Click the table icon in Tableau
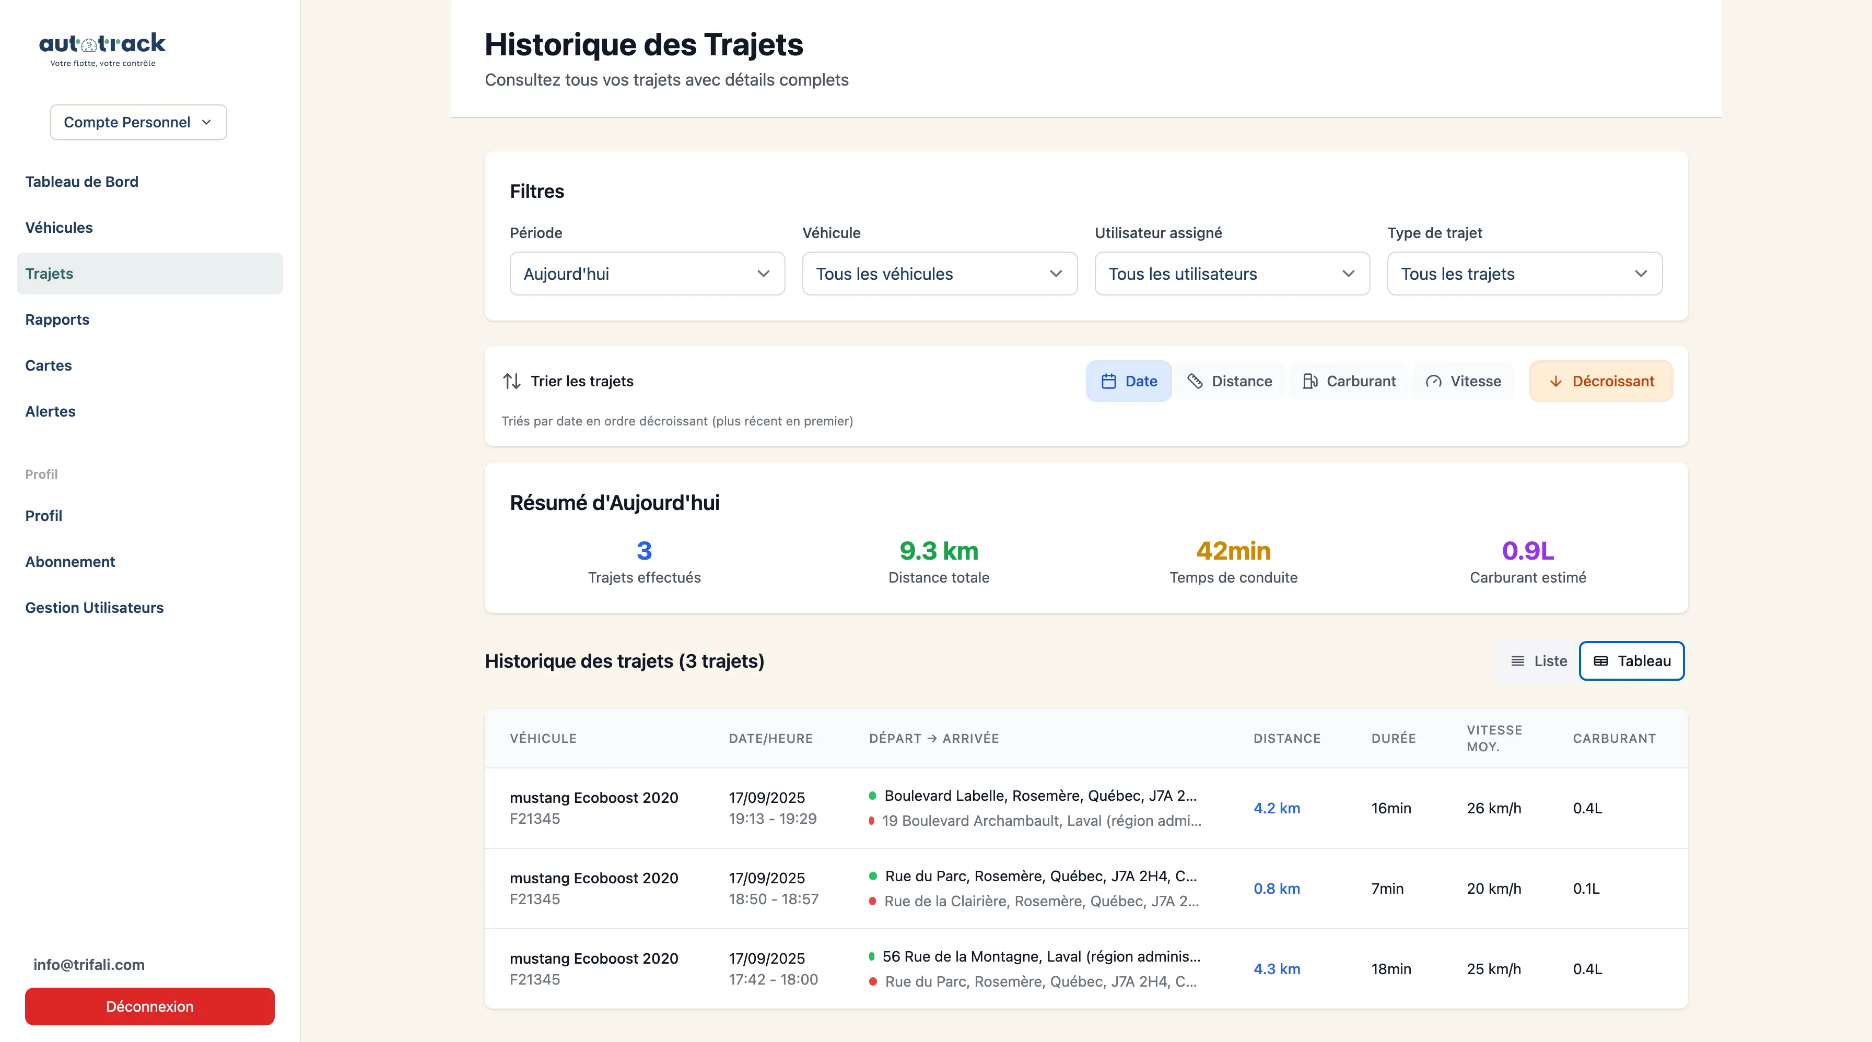 pyautogui.click(x=1600, y=661)
